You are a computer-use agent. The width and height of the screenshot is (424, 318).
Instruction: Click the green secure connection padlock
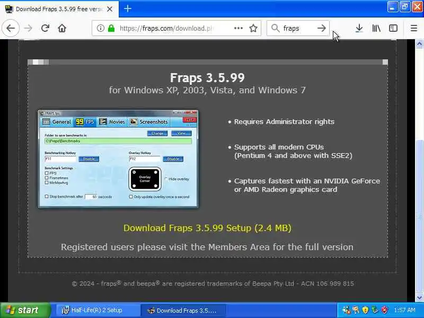pos(111,28)
